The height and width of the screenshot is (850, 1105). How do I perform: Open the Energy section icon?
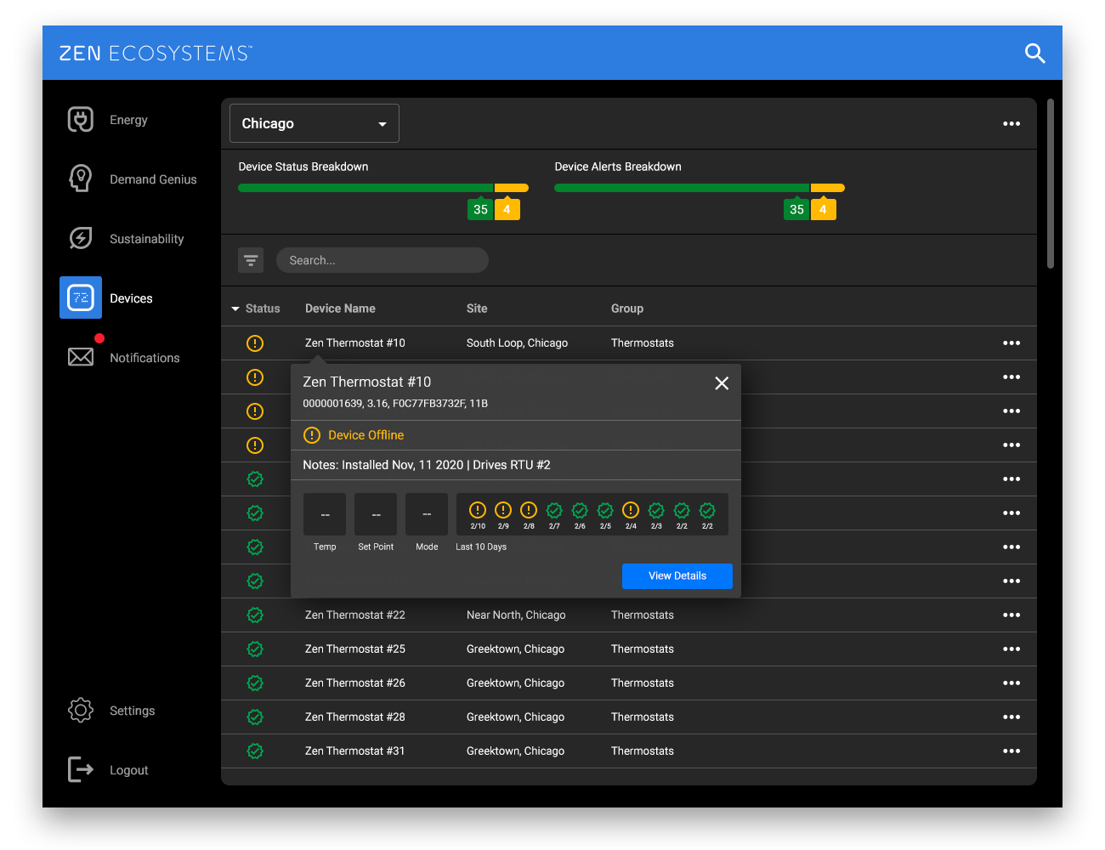(81, 120)
